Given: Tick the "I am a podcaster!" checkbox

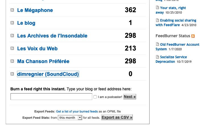Looking at the screenshot, I should 95,97.
